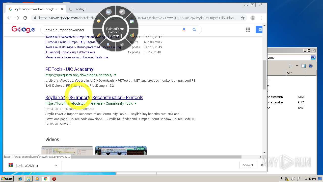Switch to Chrome in the taskbar

(x=45, y=179)
